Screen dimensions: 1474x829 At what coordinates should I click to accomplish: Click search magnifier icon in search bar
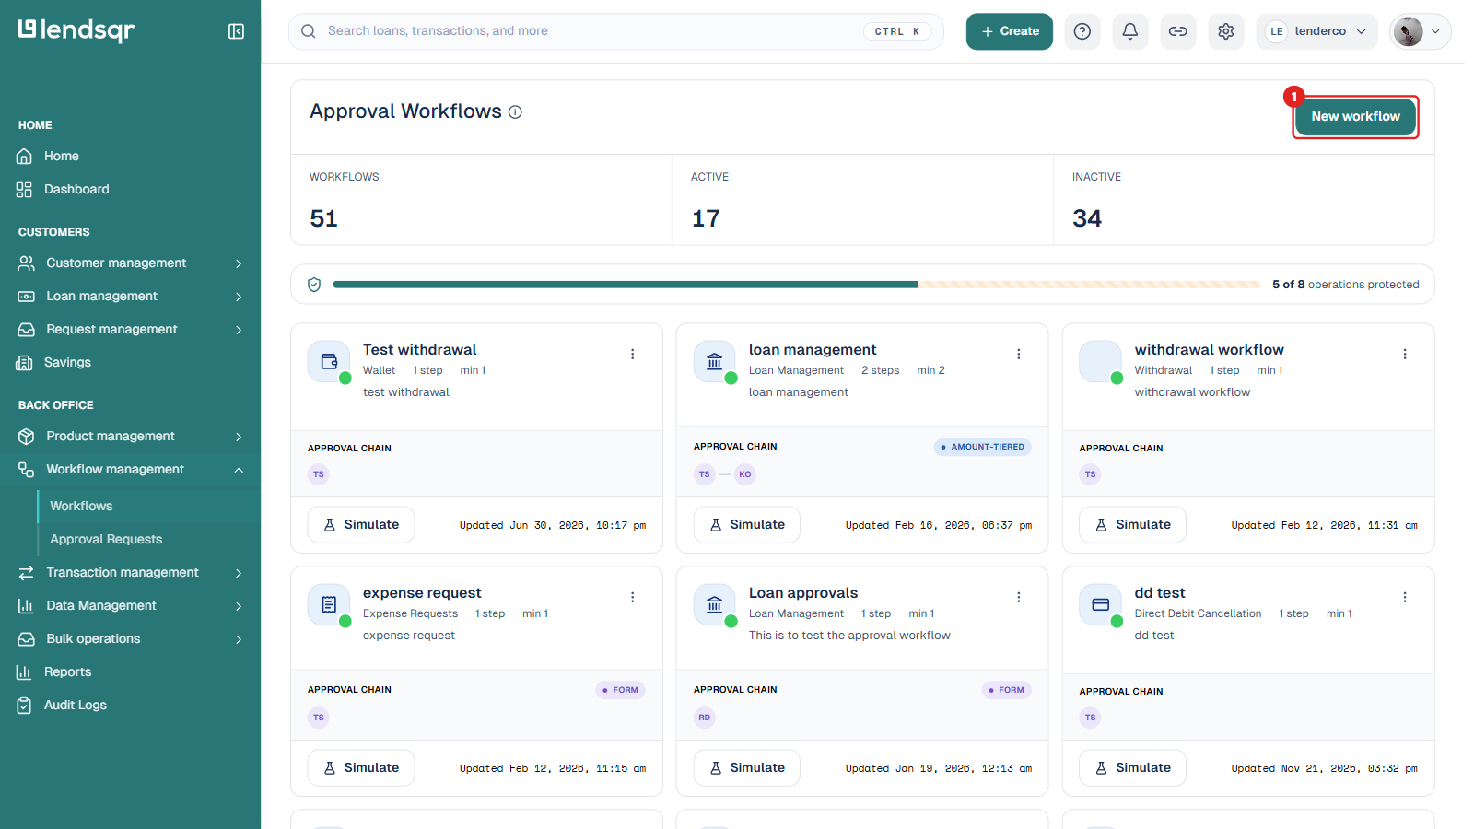[x=309, y=31]
